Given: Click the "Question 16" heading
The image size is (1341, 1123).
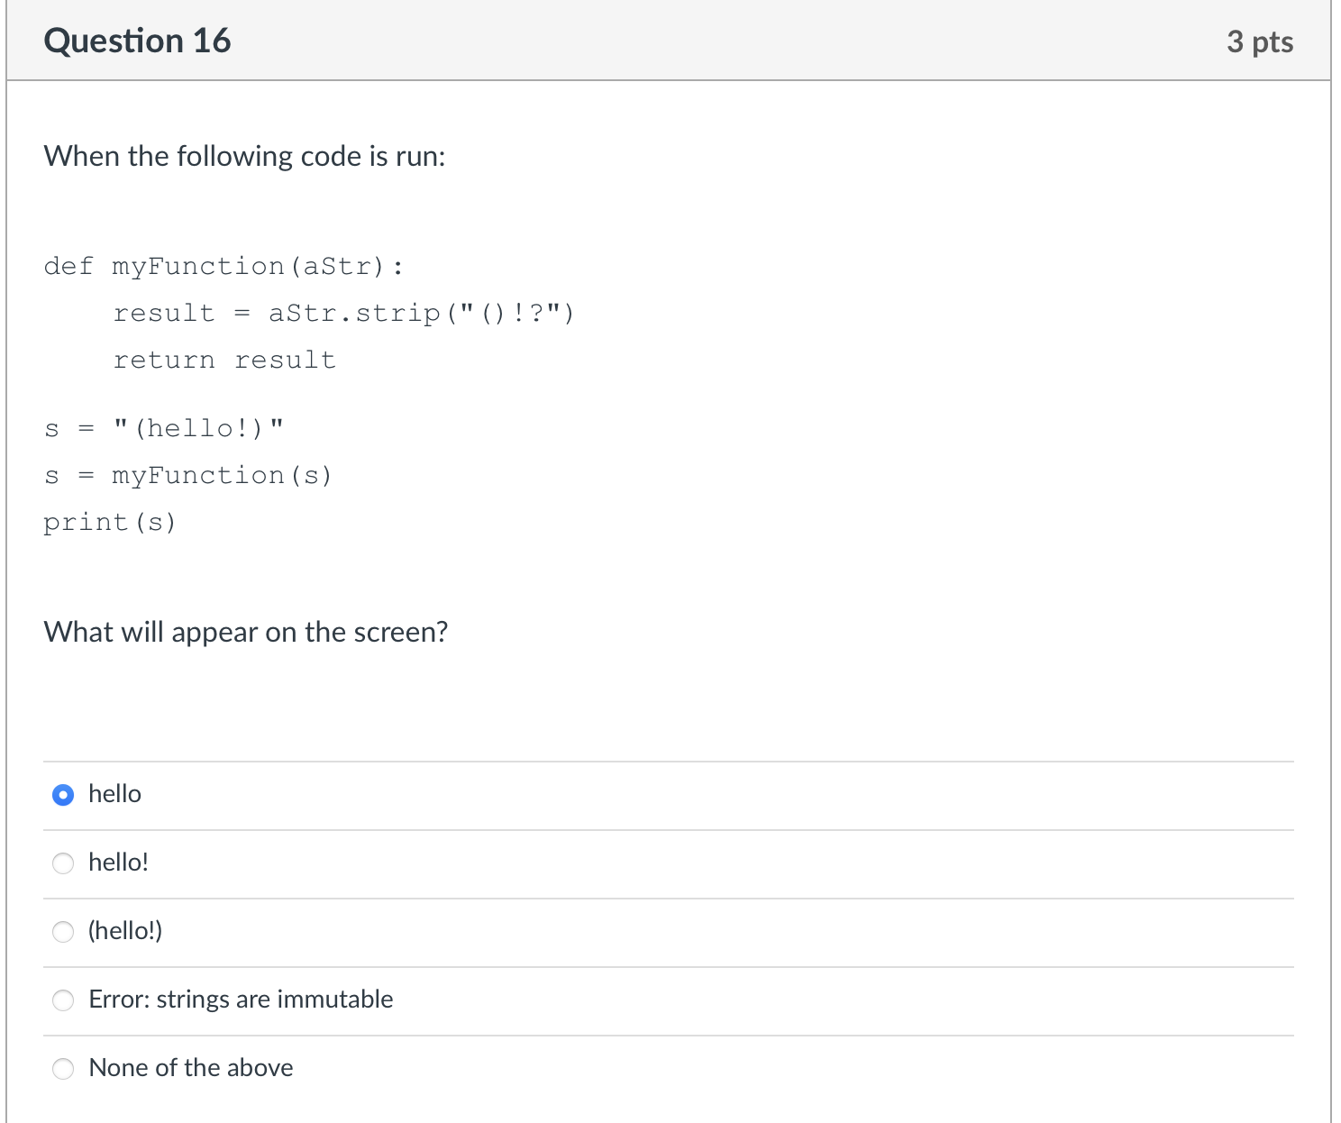Looking at the screenshot, I should (x=137, y=41).
